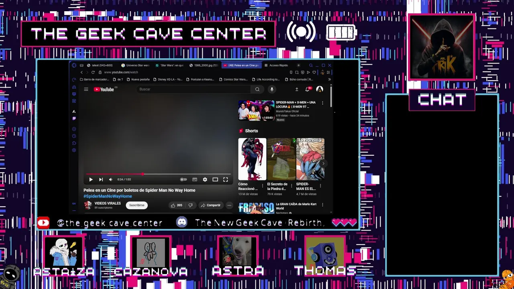Click the Suscribirse button
Image resolution: width=514 pixels, height=289 pixels.
137,205
